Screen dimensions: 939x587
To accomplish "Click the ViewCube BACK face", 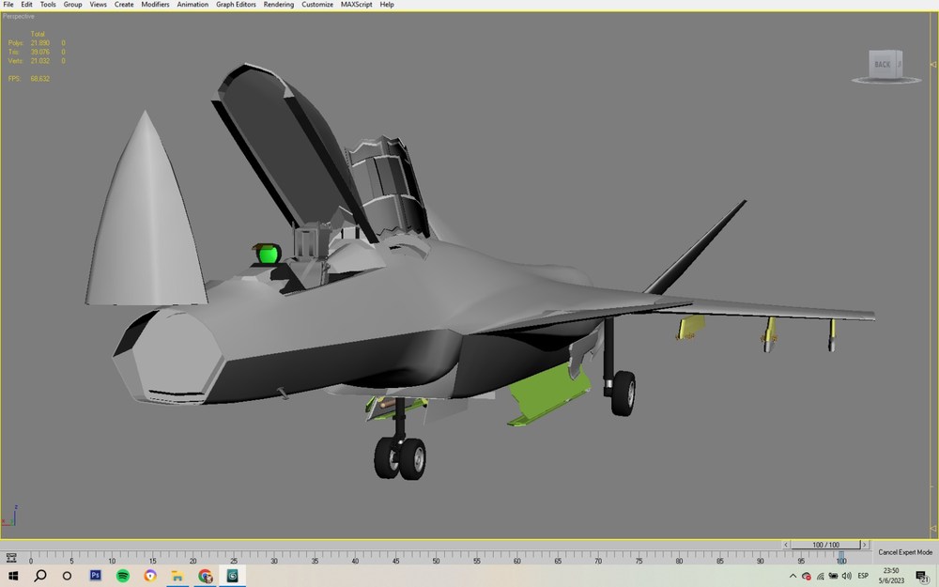I will (884, 64).
